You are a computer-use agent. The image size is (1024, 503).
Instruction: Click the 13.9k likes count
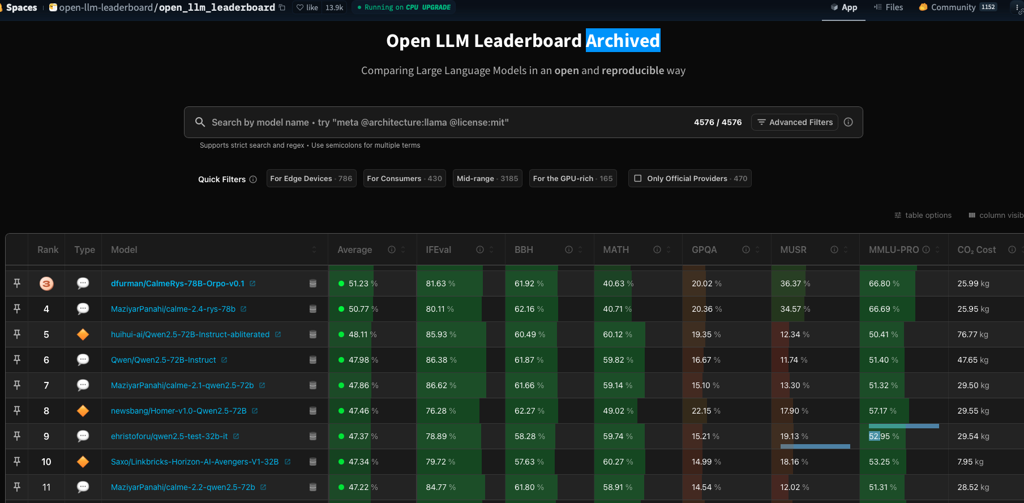pyautogui.click(x=334, y=7)
